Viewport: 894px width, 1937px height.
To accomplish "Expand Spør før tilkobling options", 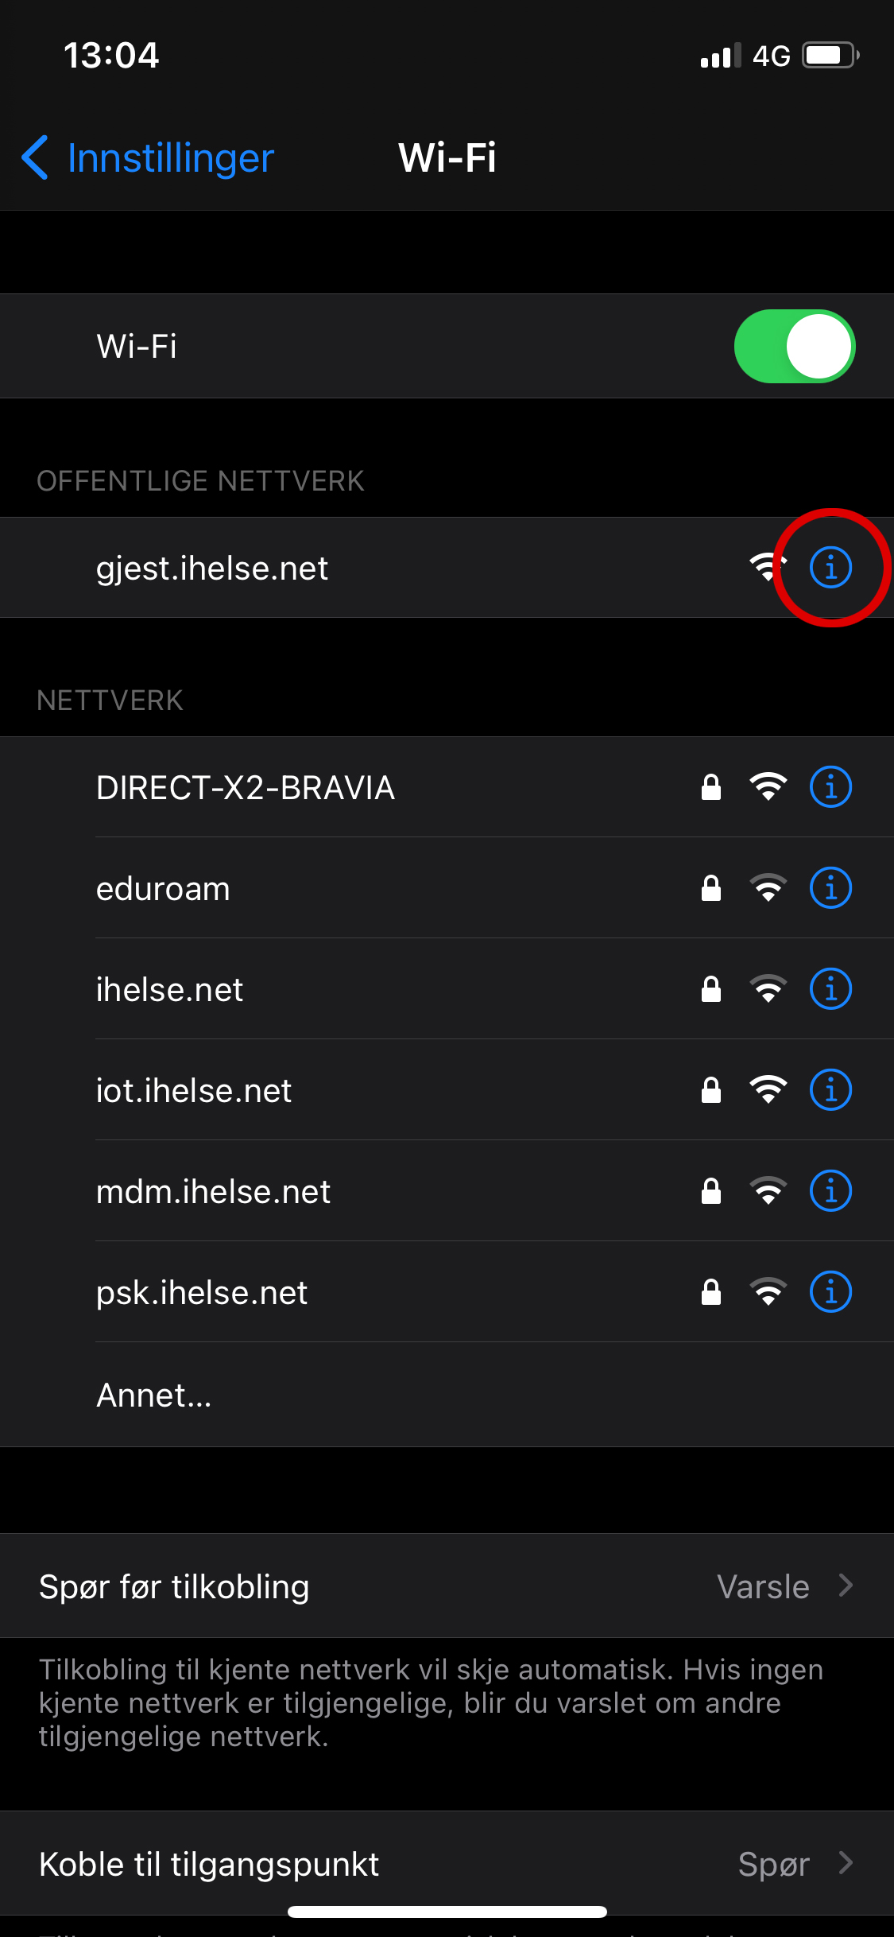I will tap(447, 1586).
